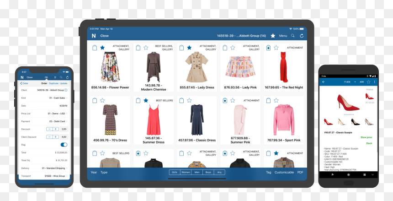Toggle the favorites star filter in the tablet header
Image resolution: width=393 pixels, height=201 pixels.
click(273, 36)
